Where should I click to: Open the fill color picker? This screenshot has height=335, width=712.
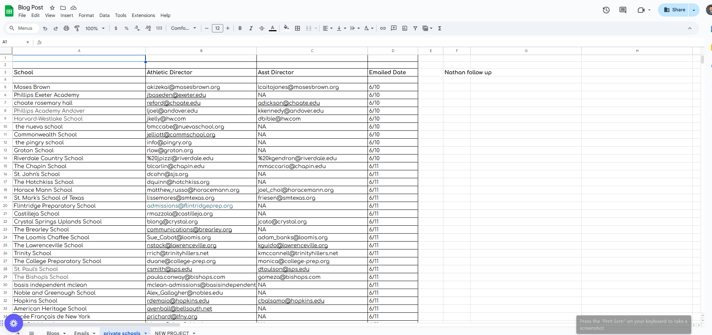pyautogui.click(x=286, y=28)
